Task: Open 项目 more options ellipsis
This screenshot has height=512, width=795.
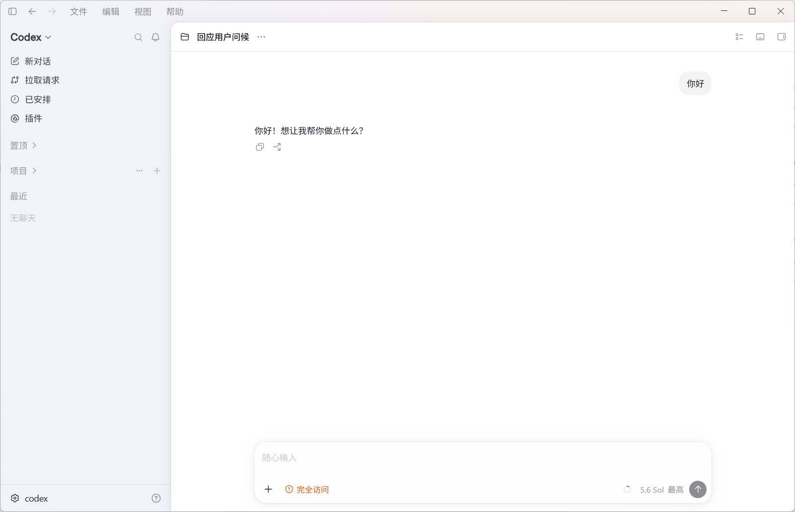Action: click(x=140, y=171)
